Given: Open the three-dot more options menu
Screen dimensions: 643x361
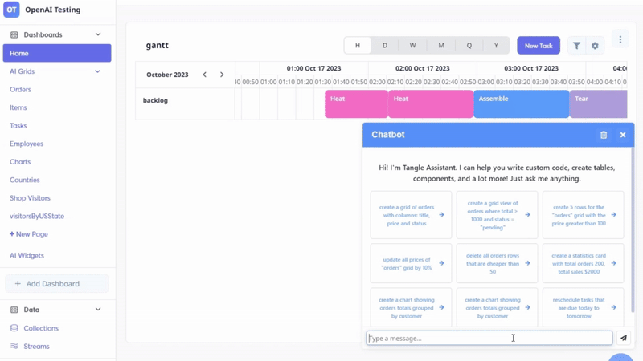Looking at the screenshot, I should [620, 39].
